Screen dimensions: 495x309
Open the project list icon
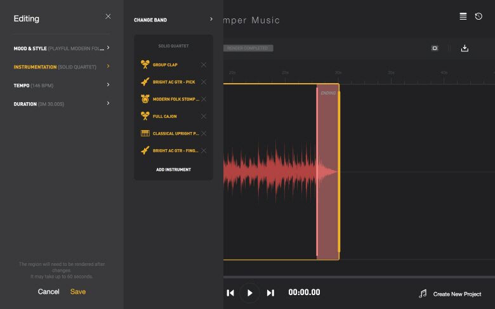[463, 16]
